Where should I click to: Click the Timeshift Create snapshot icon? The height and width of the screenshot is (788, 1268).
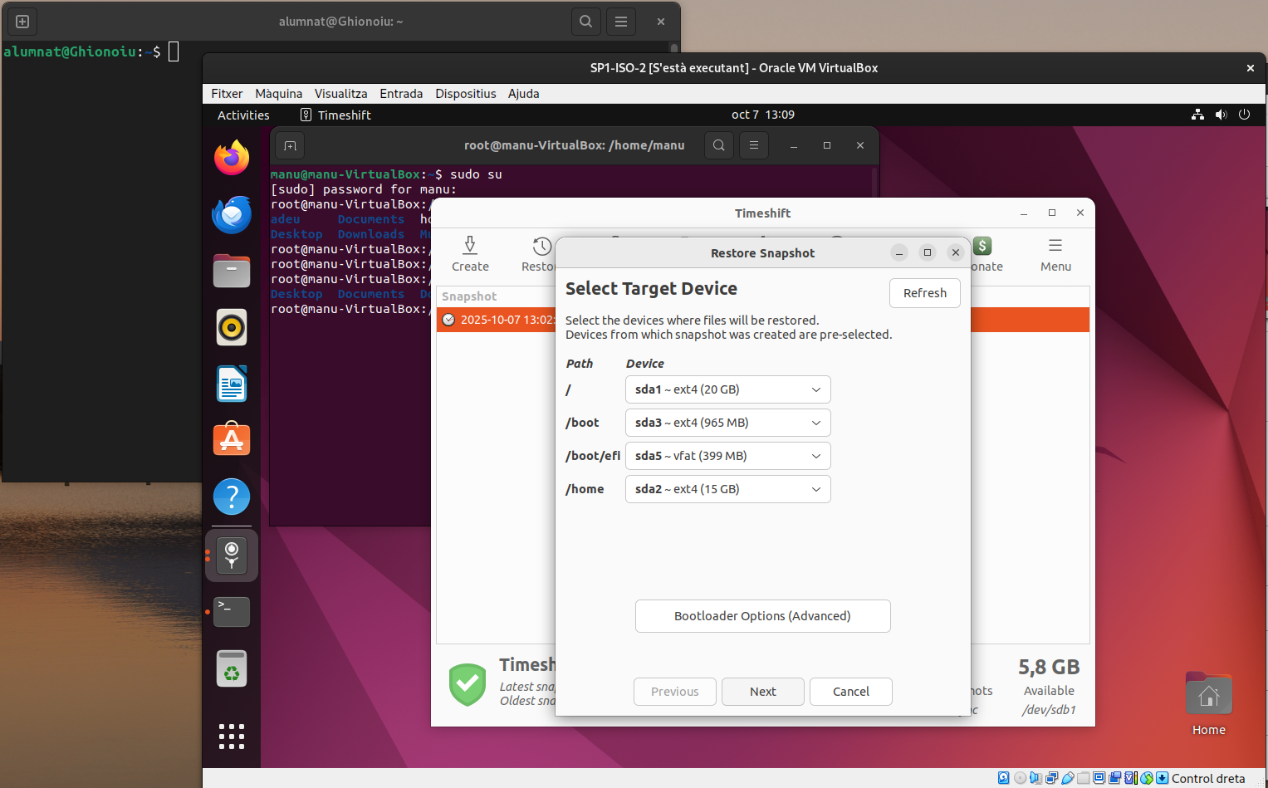[470, 246]
